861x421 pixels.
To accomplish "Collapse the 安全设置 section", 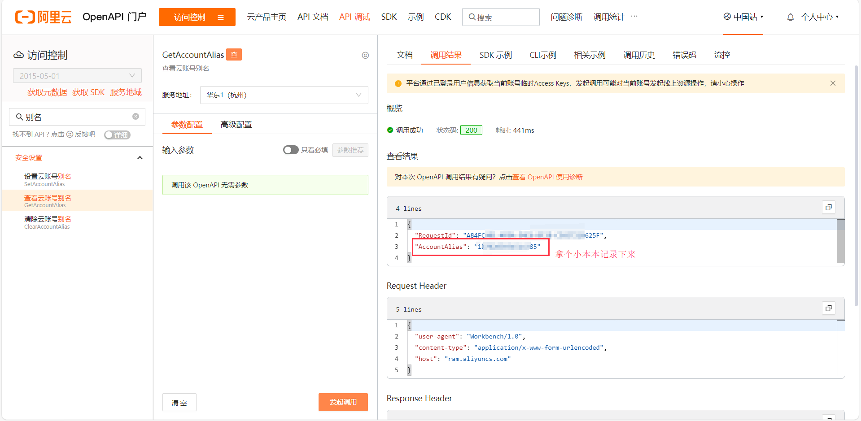I will (x=140, y=158).
